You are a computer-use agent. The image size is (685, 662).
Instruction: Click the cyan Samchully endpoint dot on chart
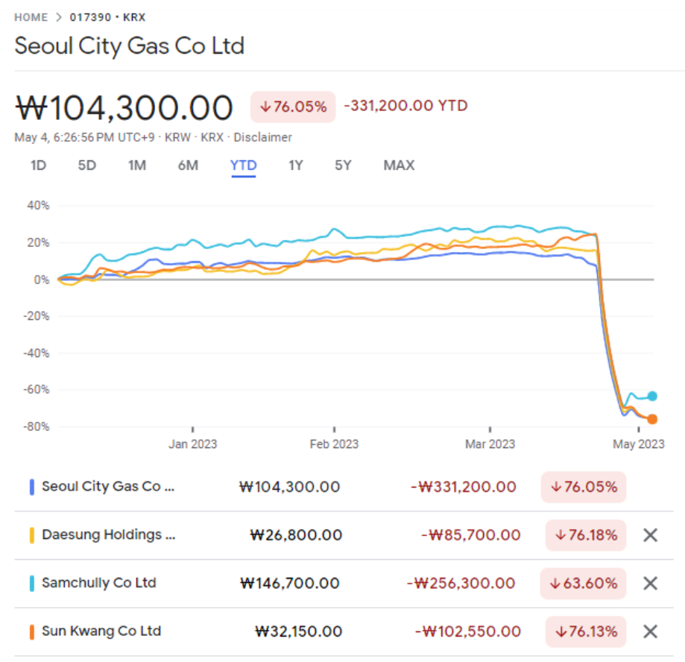point(651,396)
